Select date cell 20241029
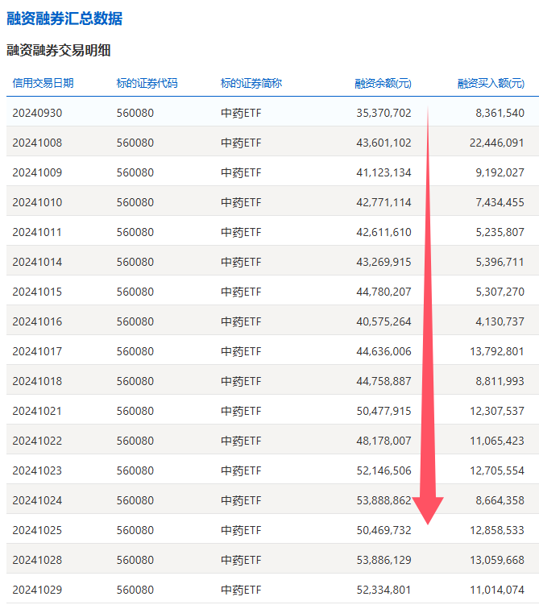 pos(37,590)
